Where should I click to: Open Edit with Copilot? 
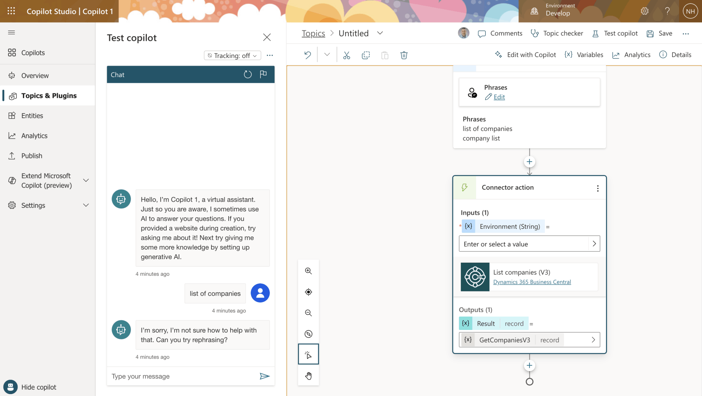click(525, 55)
